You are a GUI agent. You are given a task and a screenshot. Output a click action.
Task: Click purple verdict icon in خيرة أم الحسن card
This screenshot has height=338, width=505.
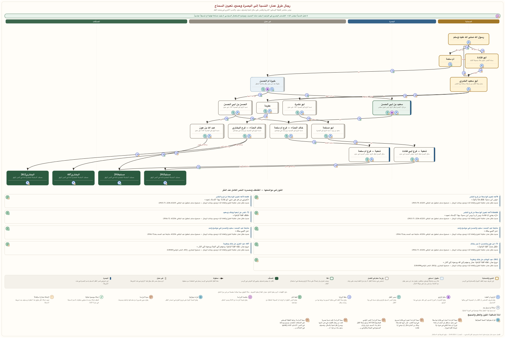point(268,89)
